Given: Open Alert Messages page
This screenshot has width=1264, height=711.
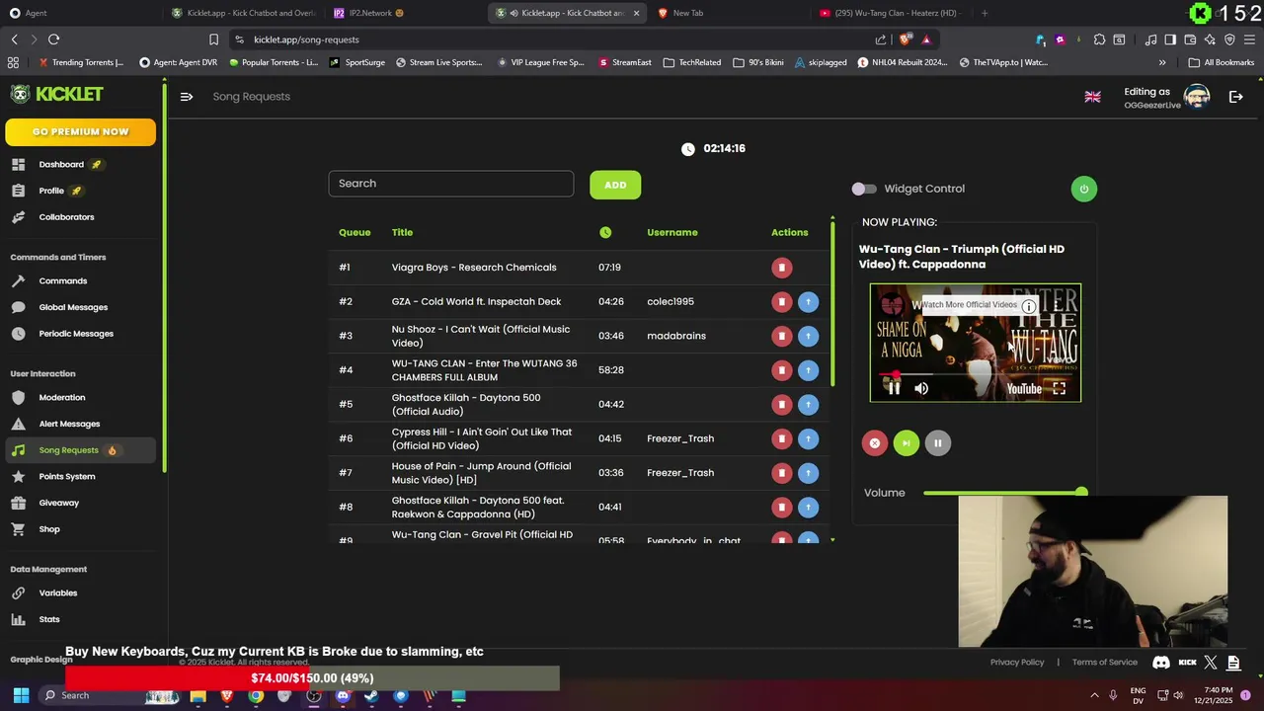Looking at the screenshot, I should 69,424.
